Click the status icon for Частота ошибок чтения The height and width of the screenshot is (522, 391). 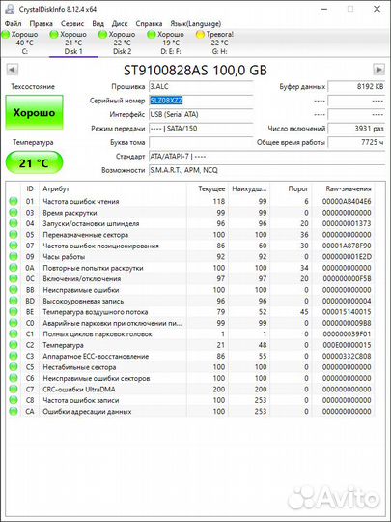pyautogui.click(x=14, y=201)
